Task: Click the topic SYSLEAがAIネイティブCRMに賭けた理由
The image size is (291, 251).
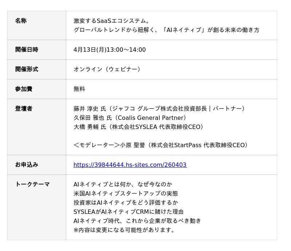Action: (128, 212)
